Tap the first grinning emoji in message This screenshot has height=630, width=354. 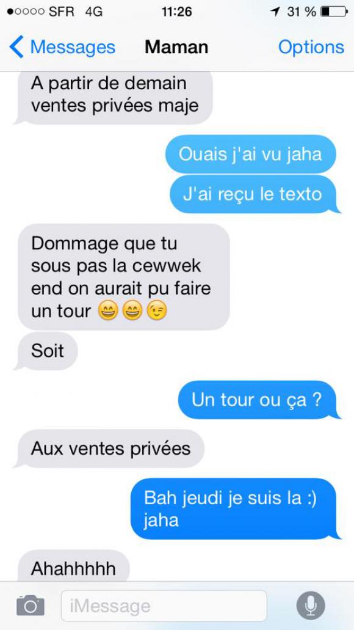tap(108, 312)
